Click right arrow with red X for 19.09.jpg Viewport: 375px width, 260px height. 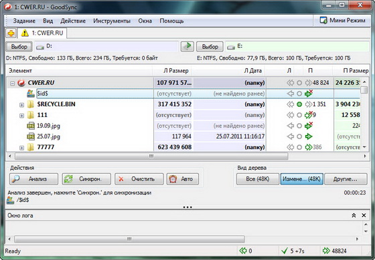point(309,126)
